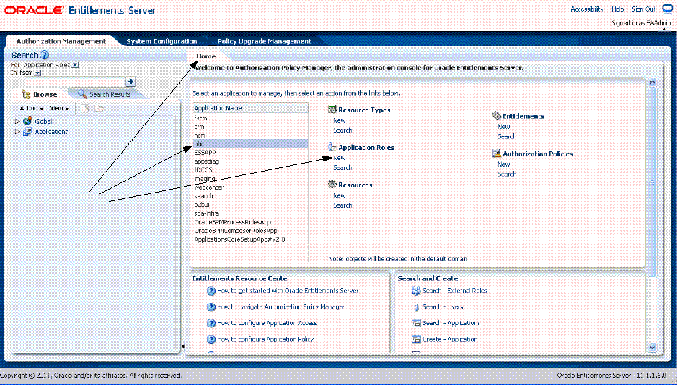Viewport: 677px width, 385px height.
Task: Click the Search External Roles icon
Action: point(416,291)
